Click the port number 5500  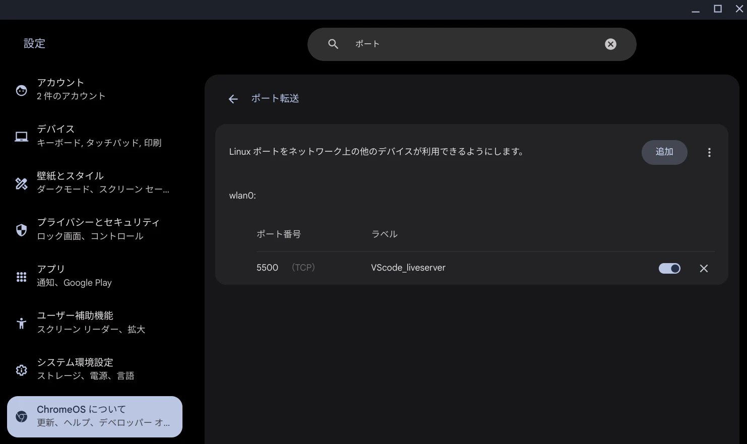[x=267, y=268]
